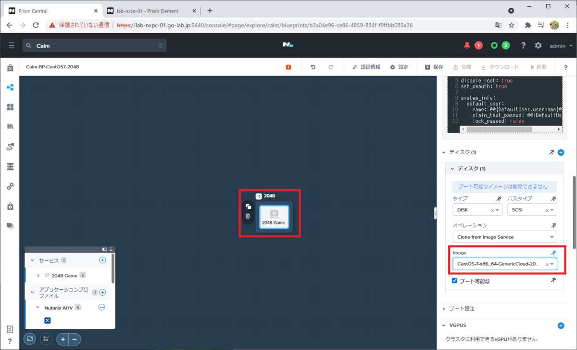The height and width of the screenshot is (350, 577).
Task: Select the 2048 Game service node
Action: click(274, 217)
